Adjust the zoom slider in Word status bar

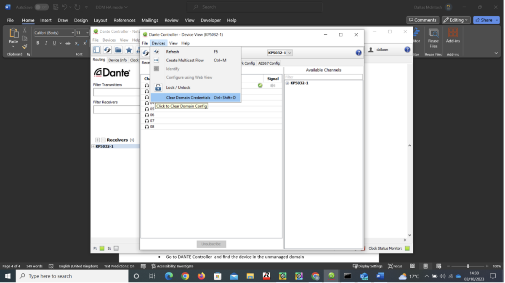pos(468,266)
